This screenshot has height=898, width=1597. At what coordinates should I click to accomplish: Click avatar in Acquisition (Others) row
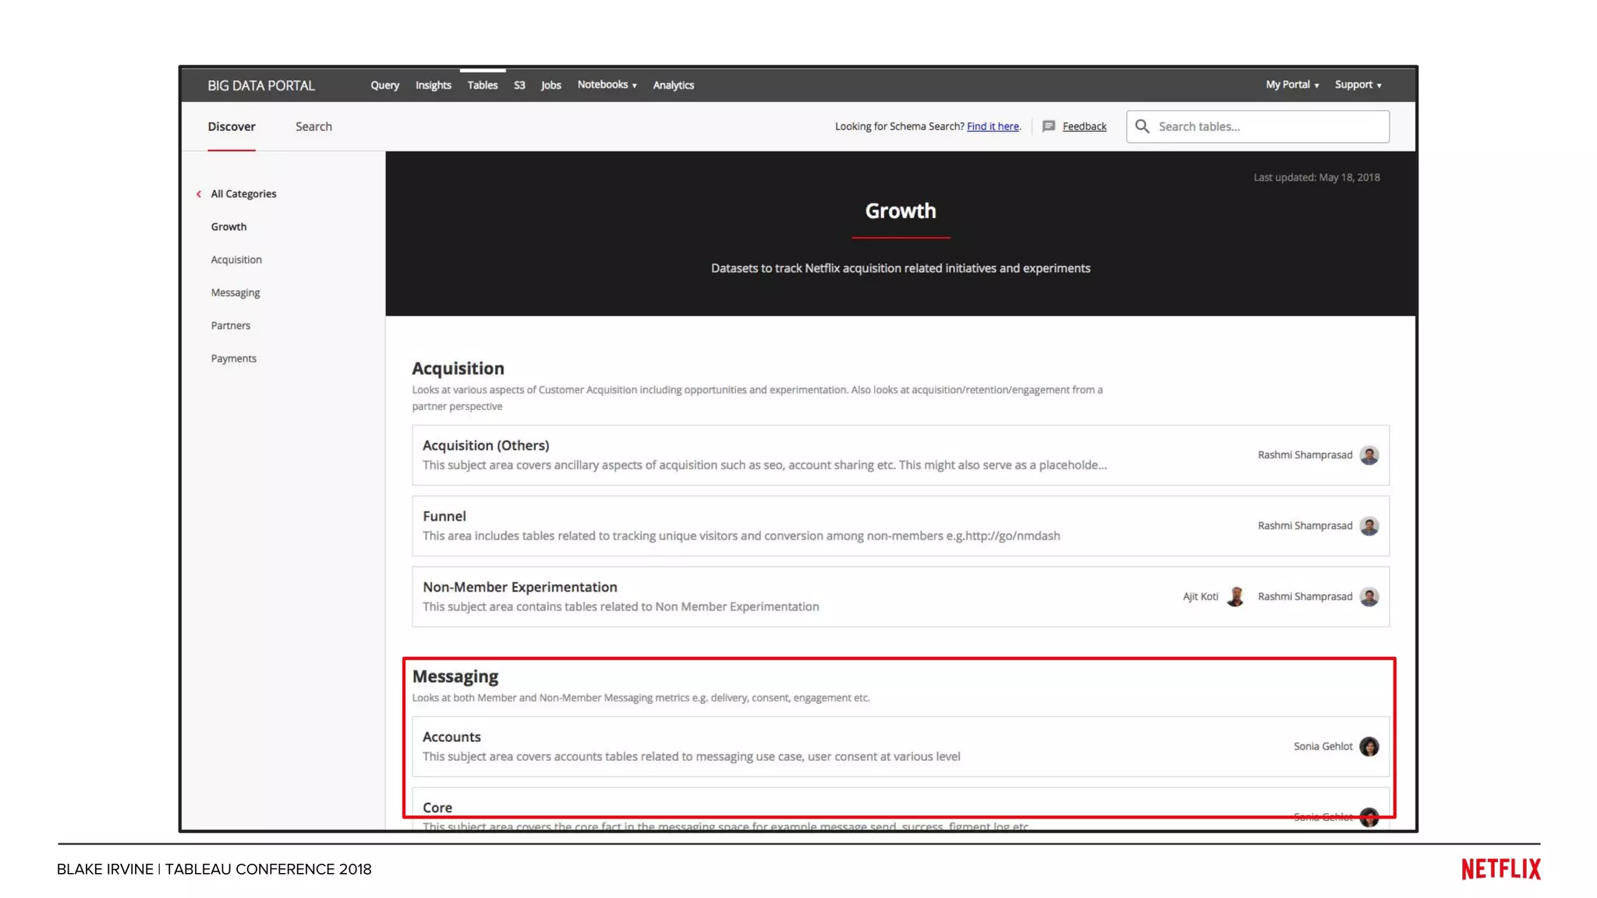click(1369, 455)
